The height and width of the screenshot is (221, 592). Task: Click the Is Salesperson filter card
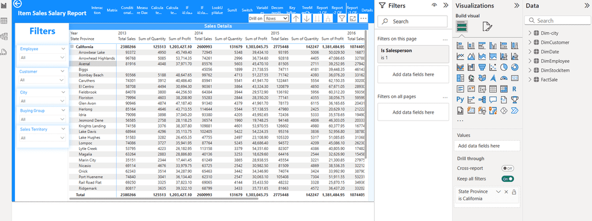(x=413, y=54)
